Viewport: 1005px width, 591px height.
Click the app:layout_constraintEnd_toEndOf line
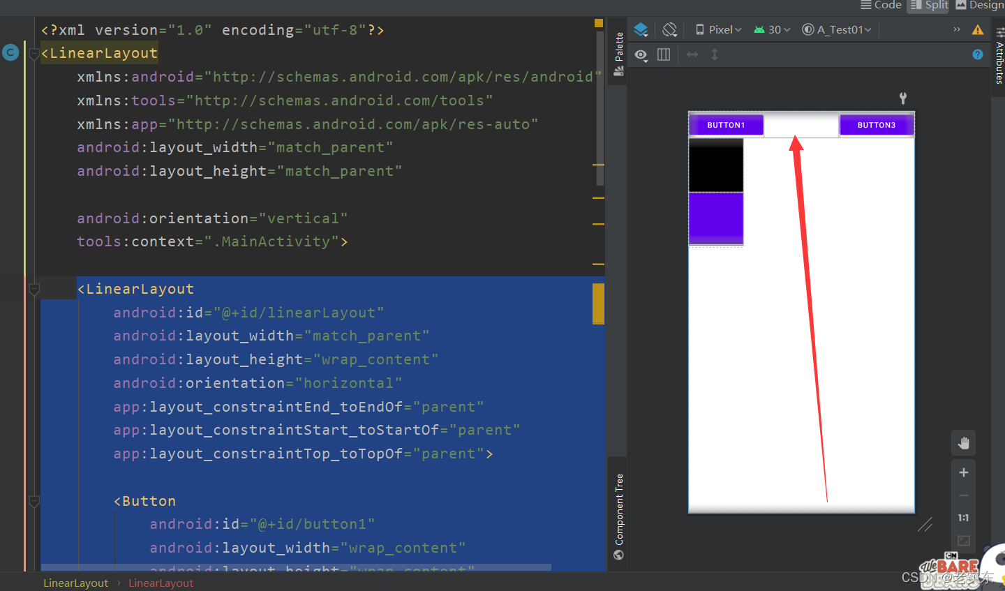pyautogui.click(x=298, y=407)
